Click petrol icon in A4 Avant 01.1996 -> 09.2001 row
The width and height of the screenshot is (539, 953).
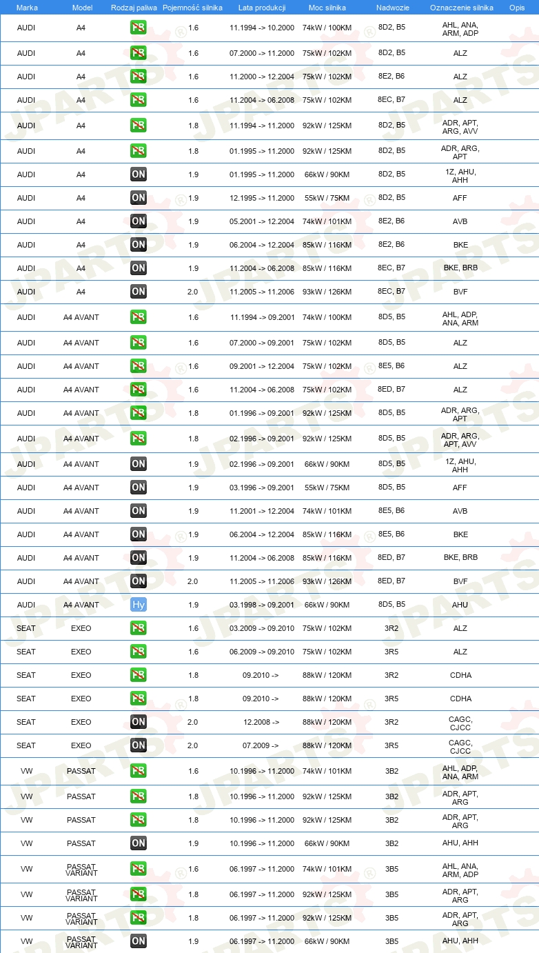tap(139, 413)
